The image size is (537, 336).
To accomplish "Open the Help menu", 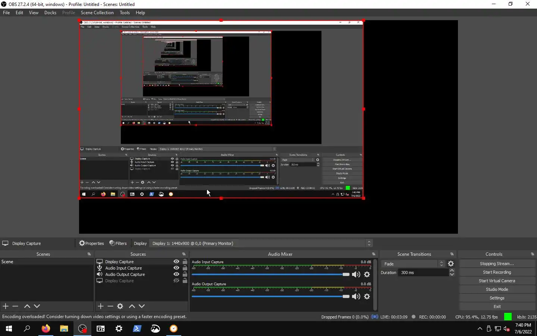I will (140, 13).
